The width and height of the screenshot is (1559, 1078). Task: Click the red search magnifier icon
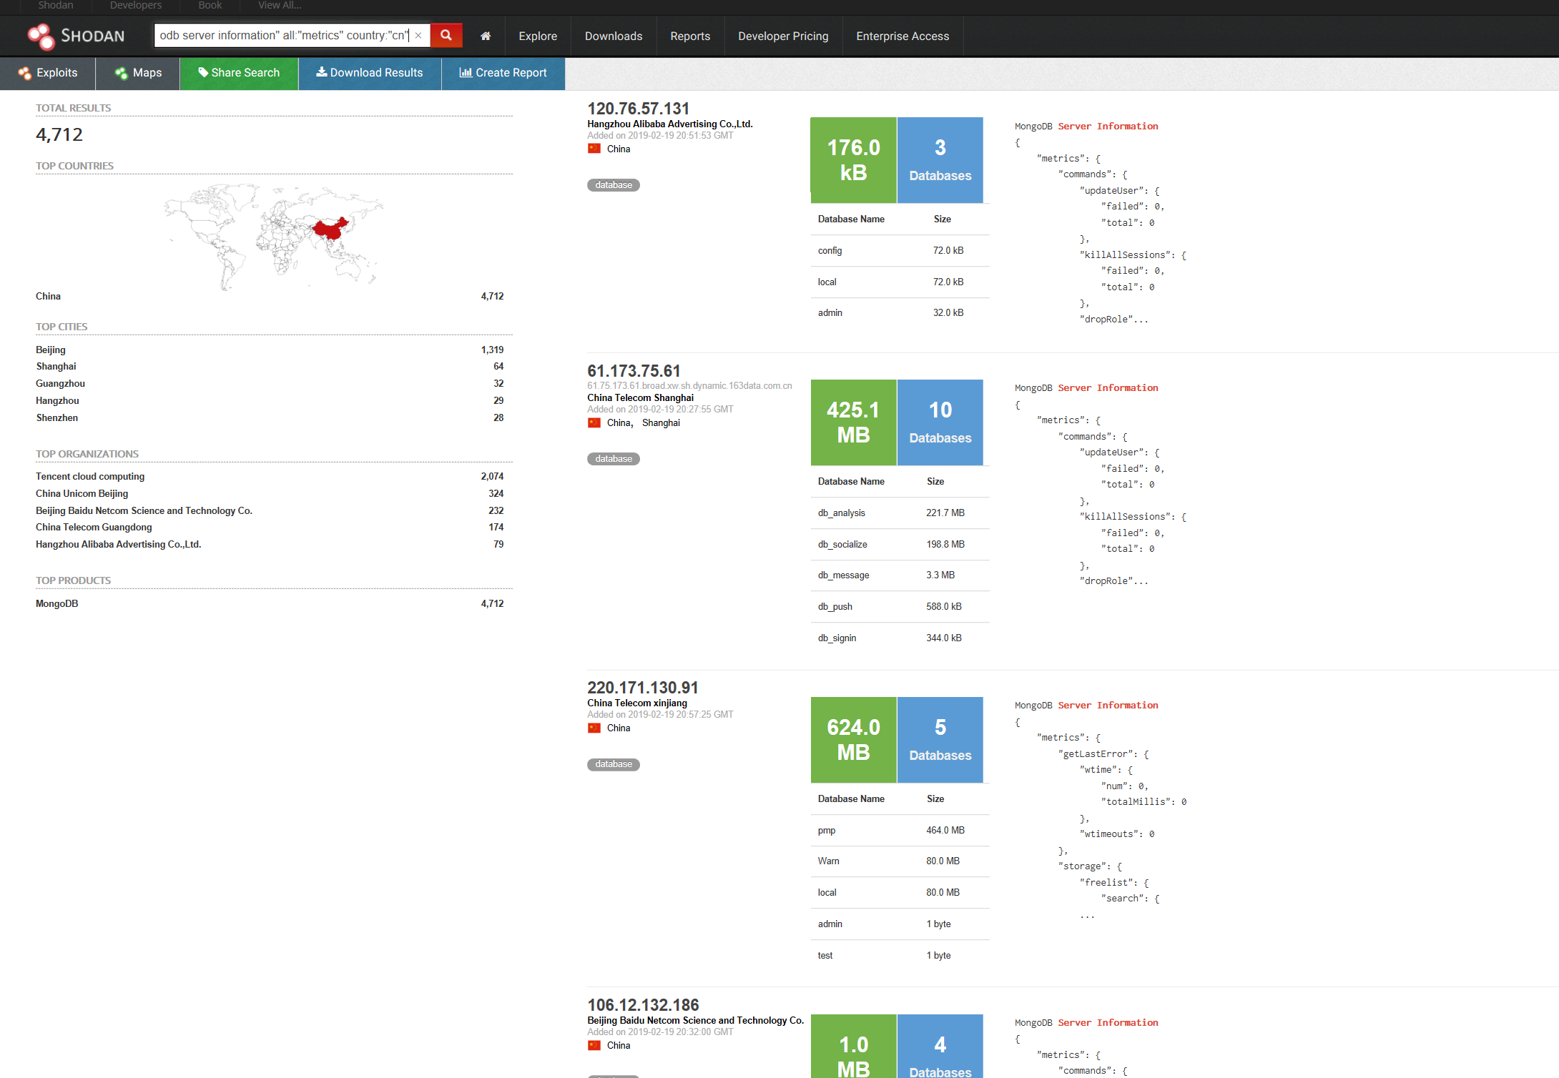point(446,34)
